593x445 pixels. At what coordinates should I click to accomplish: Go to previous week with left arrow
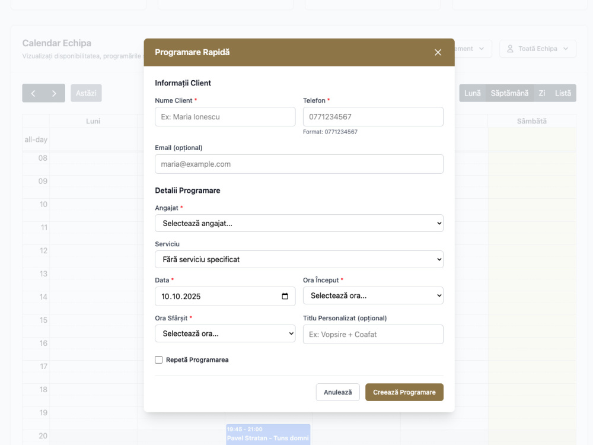tap(33, 93)
